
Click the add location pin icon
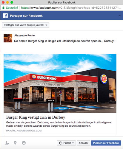tap(15, 143)
